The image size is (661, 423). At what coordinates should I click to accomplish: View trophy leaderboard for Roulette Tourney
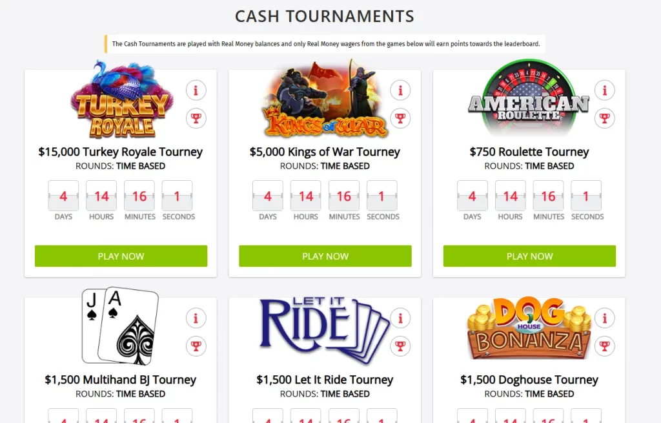click(x=605, y=118)
